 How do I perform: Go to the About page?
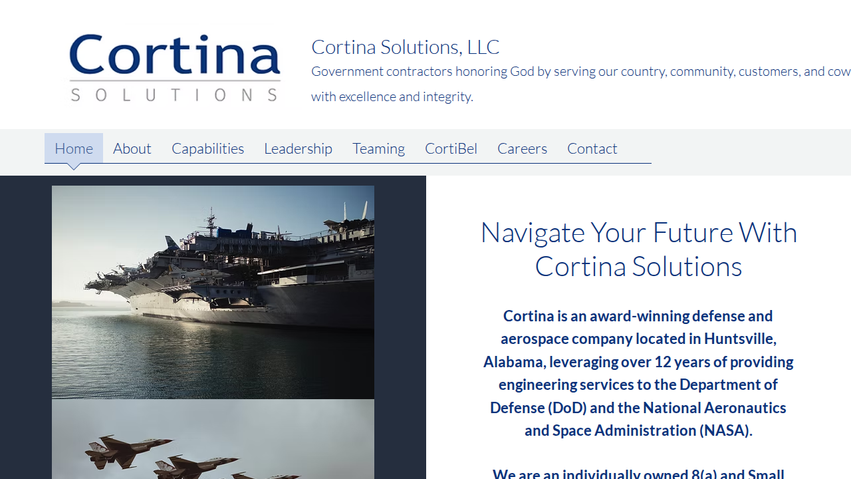(x=132, y=148)
